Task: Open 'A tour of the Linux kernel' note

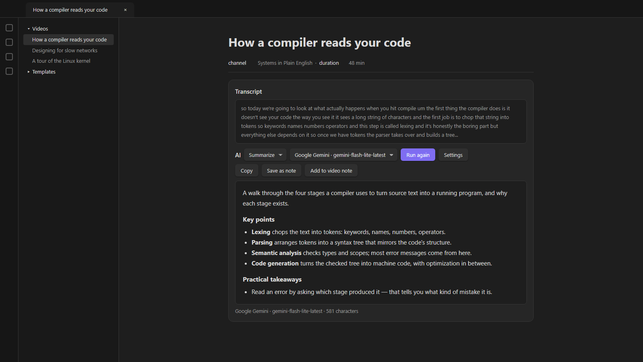Action: click(61, 61)
